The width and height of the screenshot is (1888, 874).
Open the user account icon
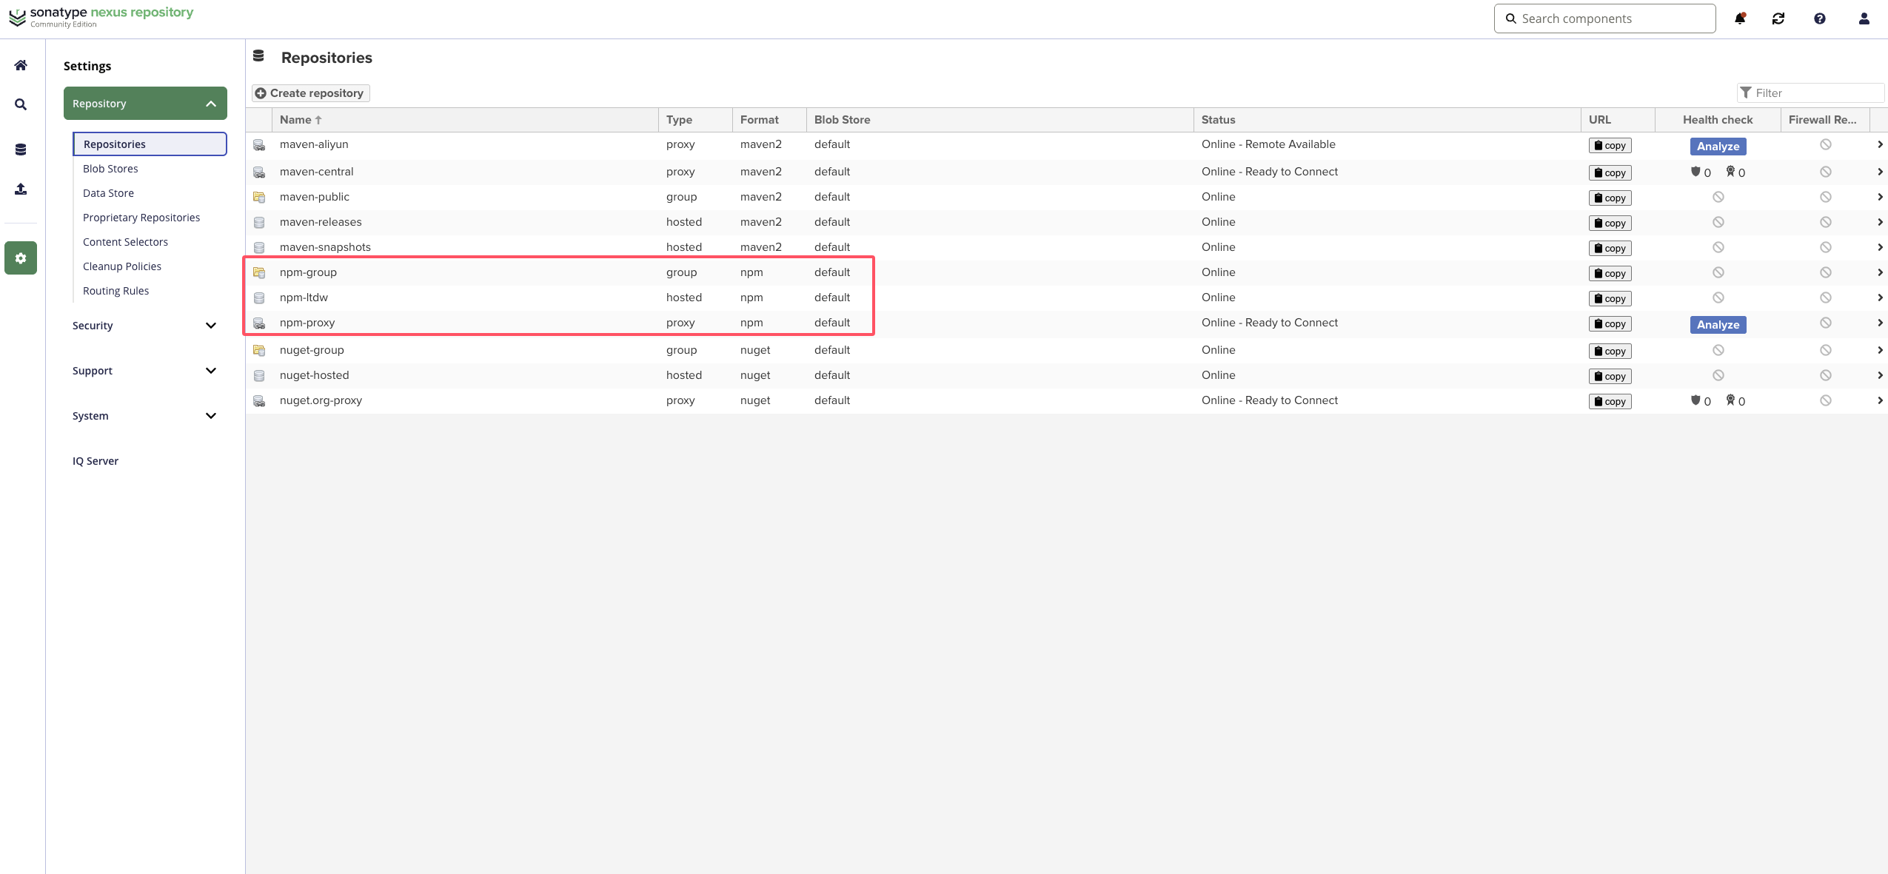pyautogui.click(x=1864, y=19)
